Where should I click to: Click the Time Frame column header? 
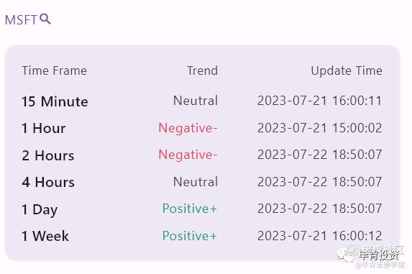click(x=55, y=70)
